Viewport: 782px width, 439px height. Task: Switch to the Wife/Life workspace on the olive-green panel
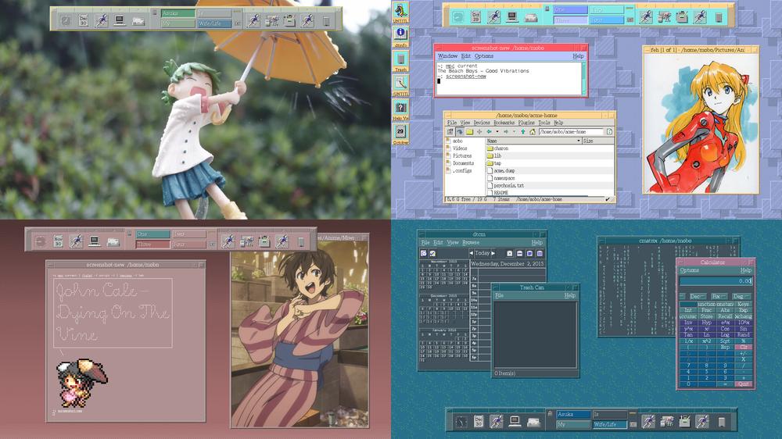point(214,23)
